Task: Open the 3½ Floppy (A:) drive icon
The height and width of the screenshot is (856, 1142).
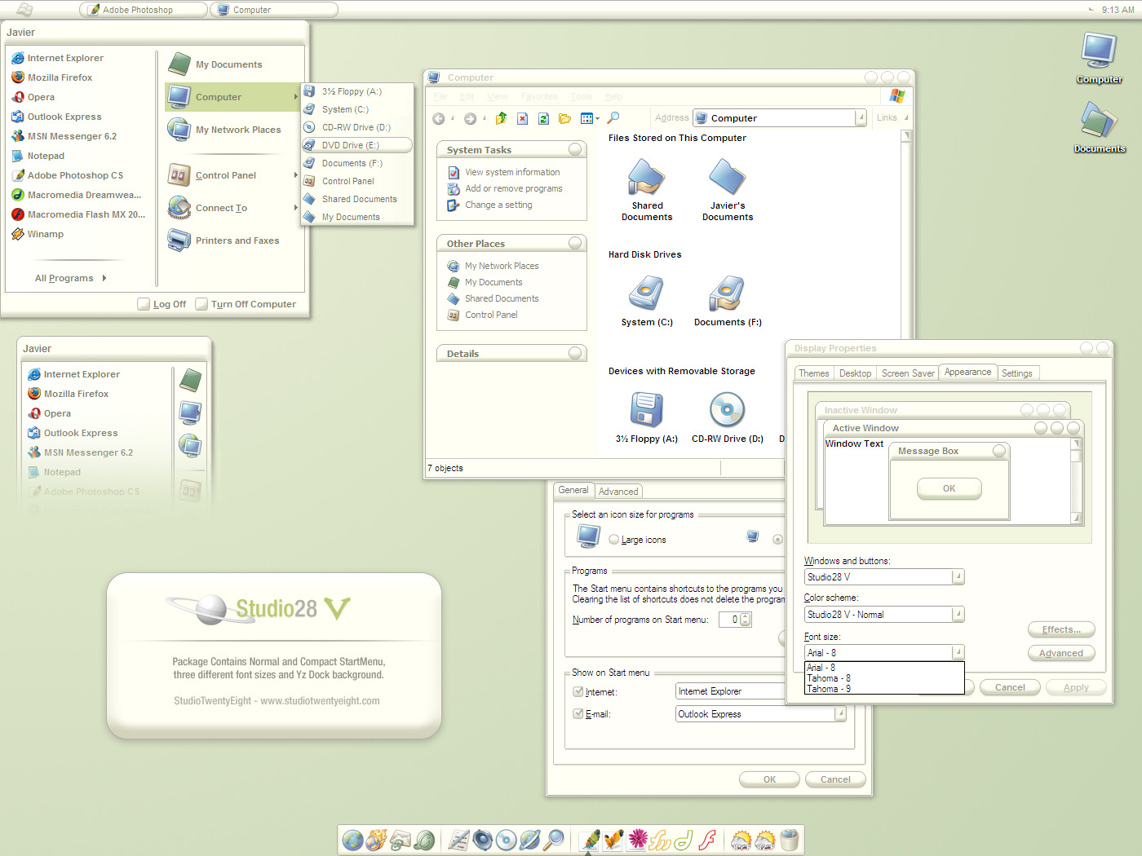Action: (x=646, y=409)
